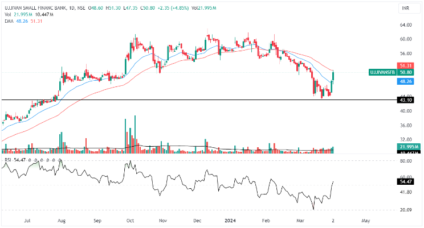Click the RSI 54.47 axis value label
The width and height of the screenshot is (424, 228).
pyautogui.click(x=406, y=181)
